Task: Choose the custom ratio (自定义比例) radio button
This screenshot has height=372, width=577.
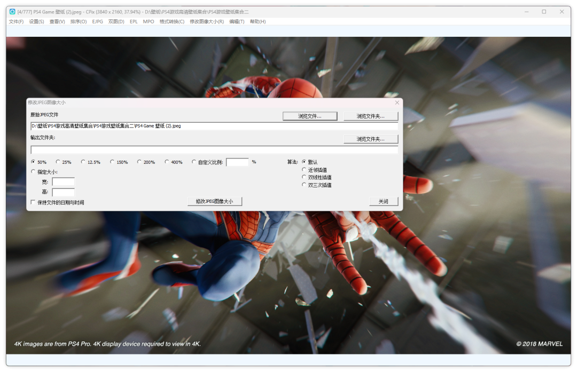Action: point(194,162)
